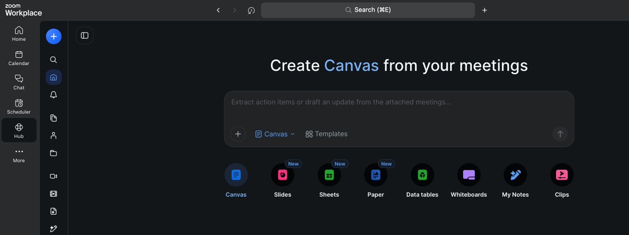Select the Whiteboards type
The height and width of the screenshot is (235, 629).
click(x=468, y=181)
